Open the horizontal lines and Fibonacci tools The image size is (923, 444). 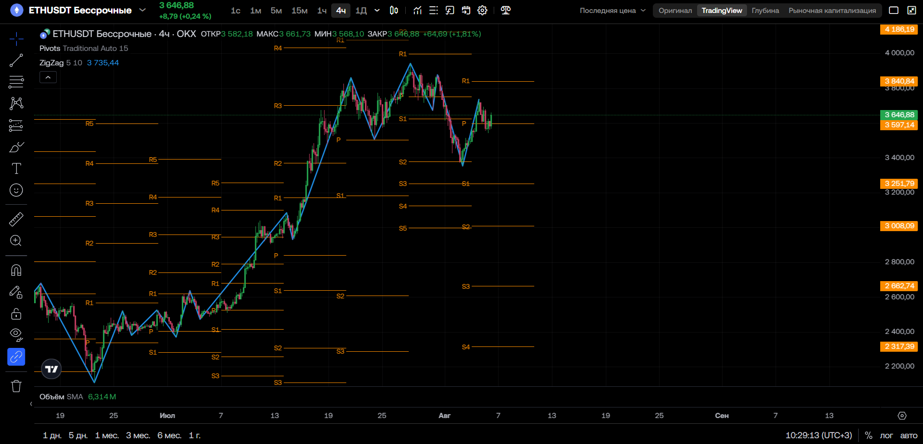coord(16,82)
